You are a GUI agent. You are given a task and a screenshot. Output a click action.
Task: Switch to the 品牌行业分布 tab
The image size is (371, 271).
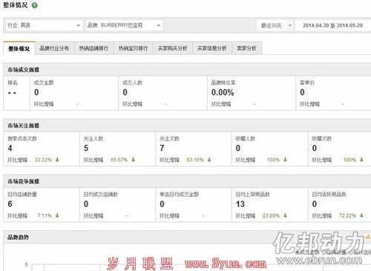[54, 48]
